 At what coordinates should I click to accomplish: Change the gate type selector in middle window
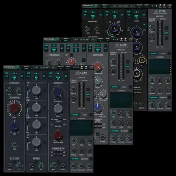click(x=115, y=87)
